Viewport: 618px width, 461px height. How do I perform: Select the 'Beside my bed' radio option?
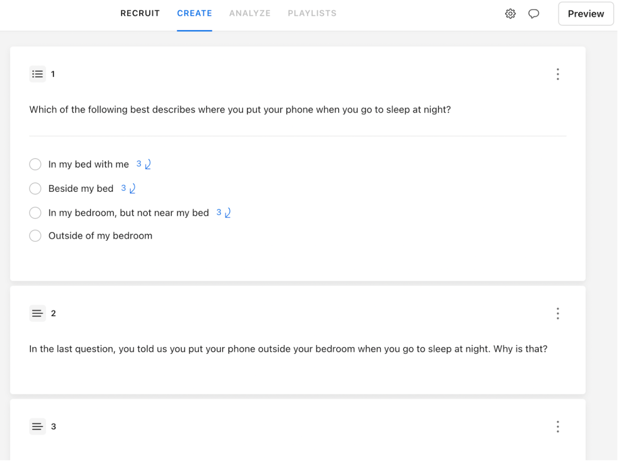click(x=35, y=189)
